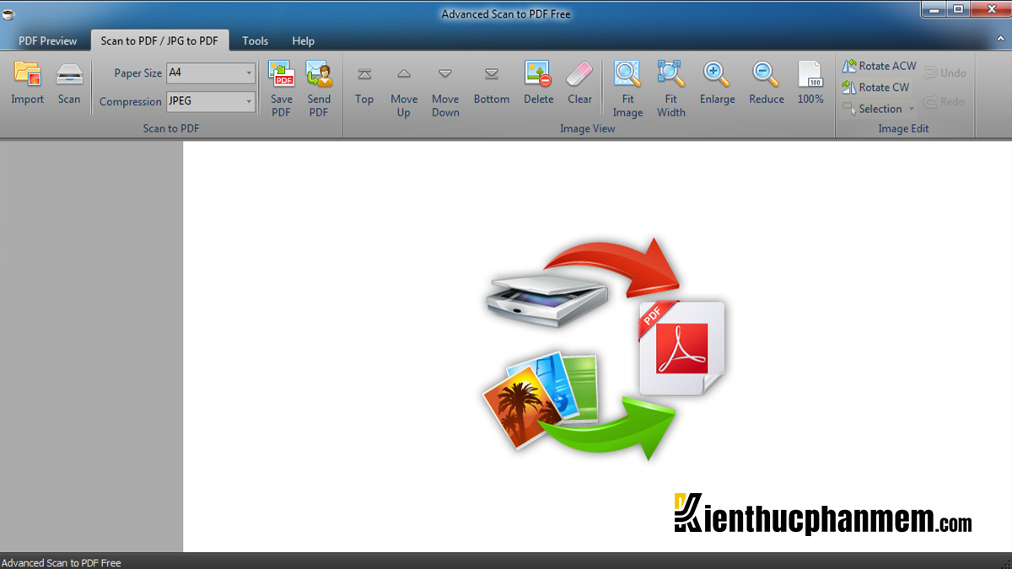Click the Move Up arrow icon

404,74
